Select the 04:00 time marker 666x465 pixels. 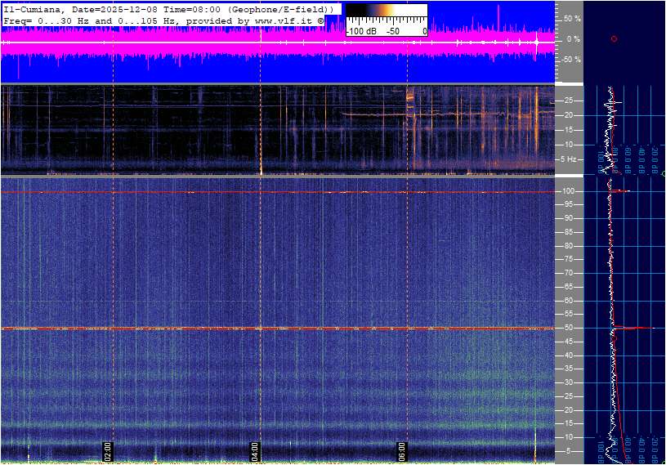coord(254,449)
